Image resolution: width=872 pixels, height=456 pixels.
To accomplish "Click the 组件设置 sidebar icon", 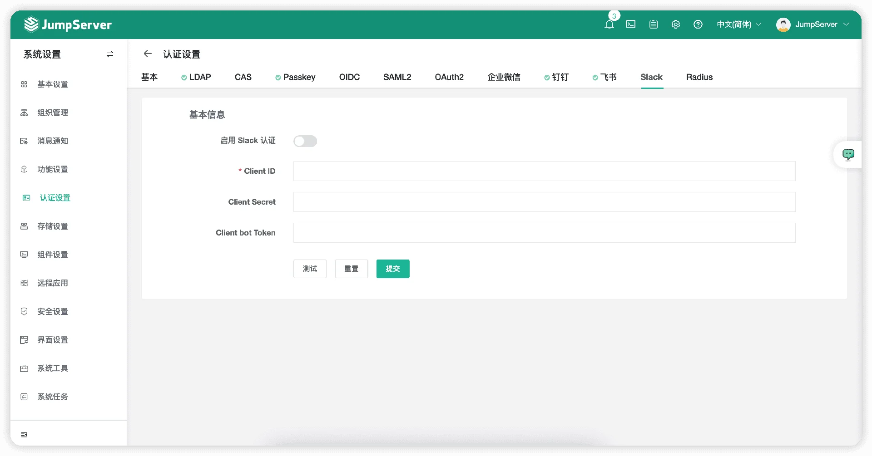I will 24,255.
